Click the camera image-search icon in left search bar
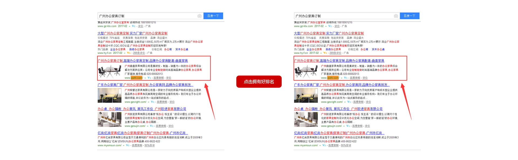The width and height of the screenshot is (518, 160). (x=199, y=16)
